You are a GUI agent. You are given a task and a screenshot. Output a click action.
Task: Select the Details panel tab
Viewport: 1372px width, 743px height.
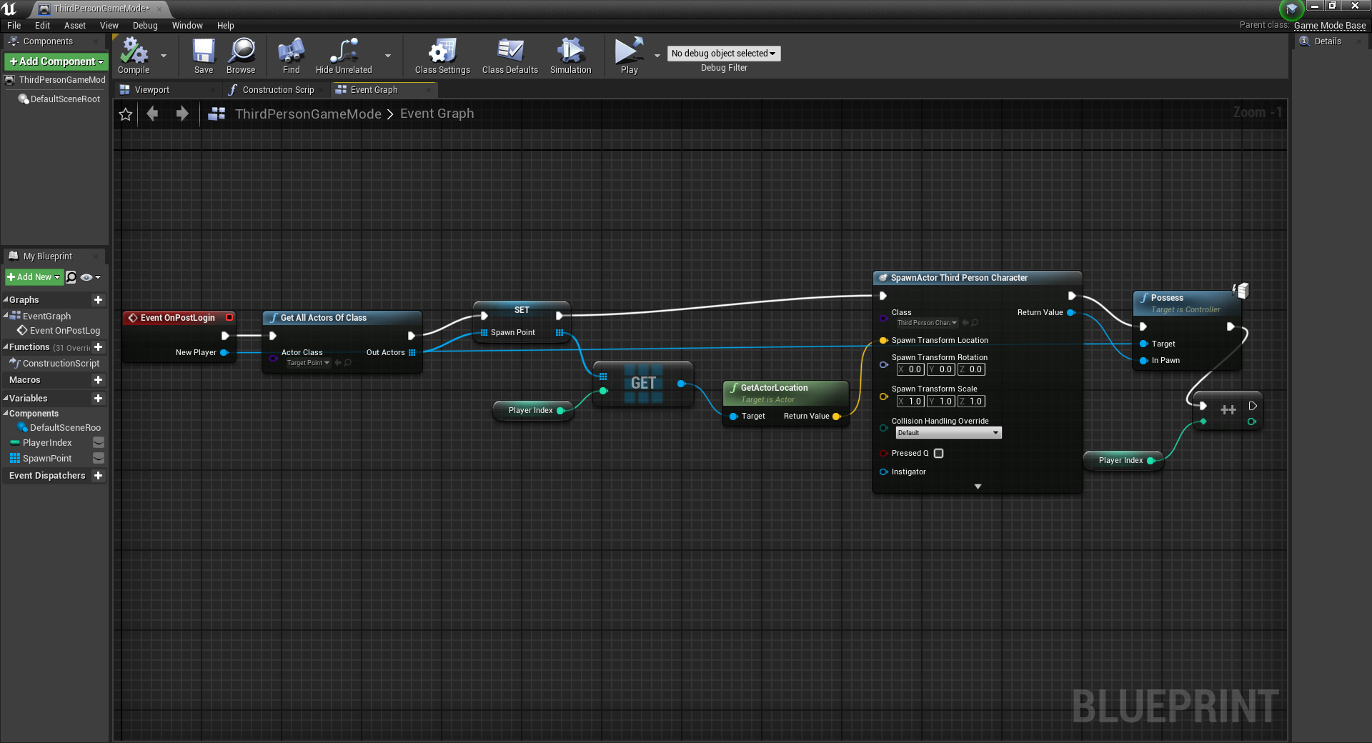click(x=1328, y=41)
